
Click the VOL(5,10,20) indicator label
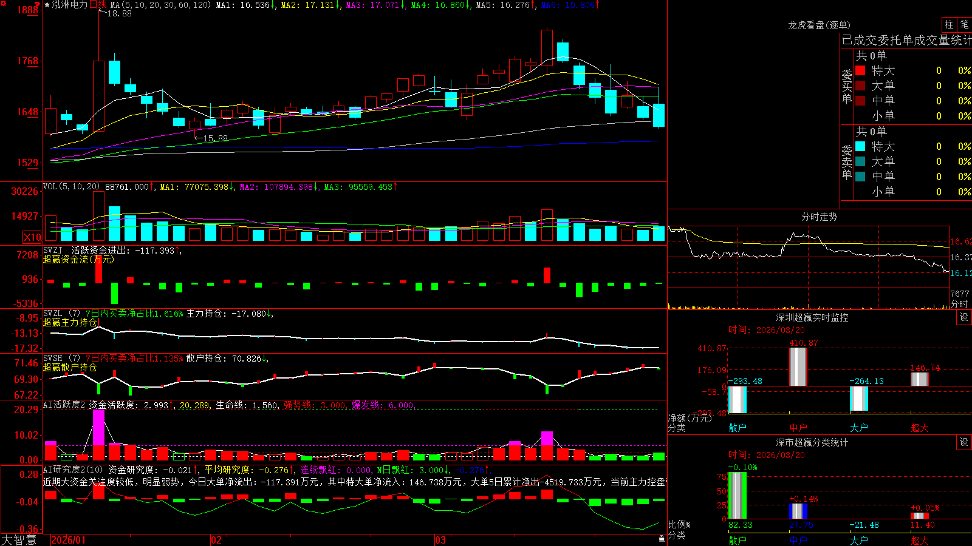click(71, 187)
